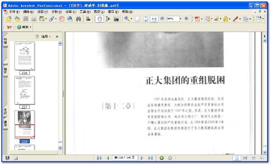This screenshot has height=165, width=271.
Task: Open the zoom percentage dropdown arrow
Action: 181,19
